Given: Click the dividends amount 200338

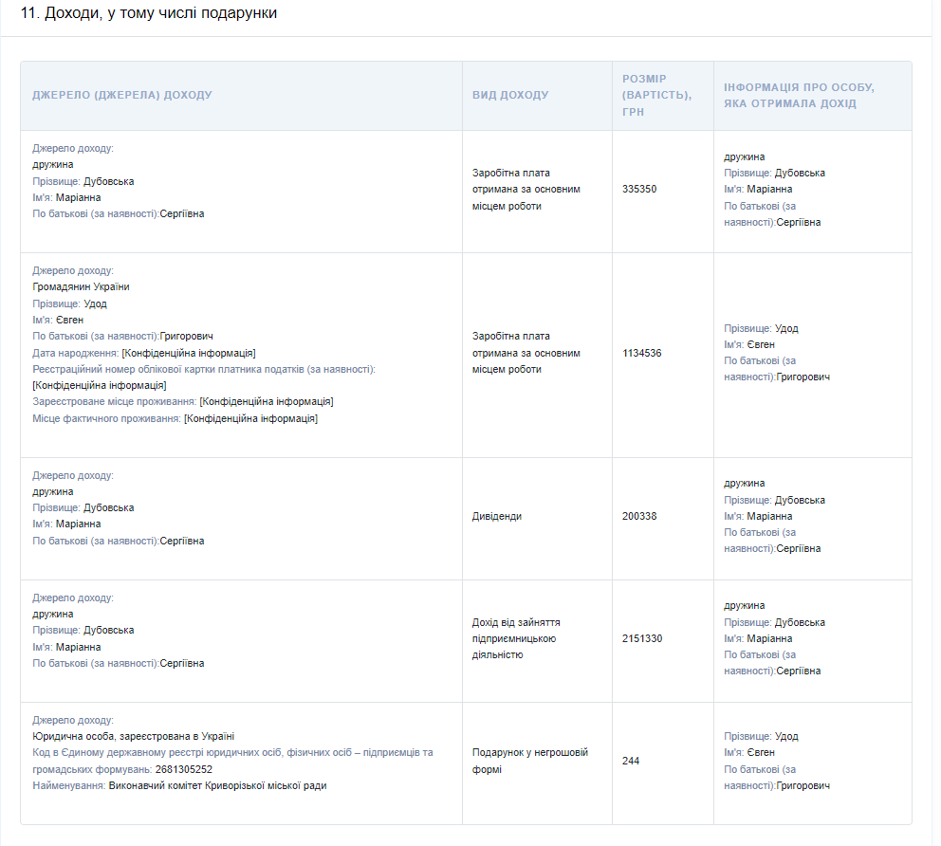Looking at the screenshot, I should [639, 516].
